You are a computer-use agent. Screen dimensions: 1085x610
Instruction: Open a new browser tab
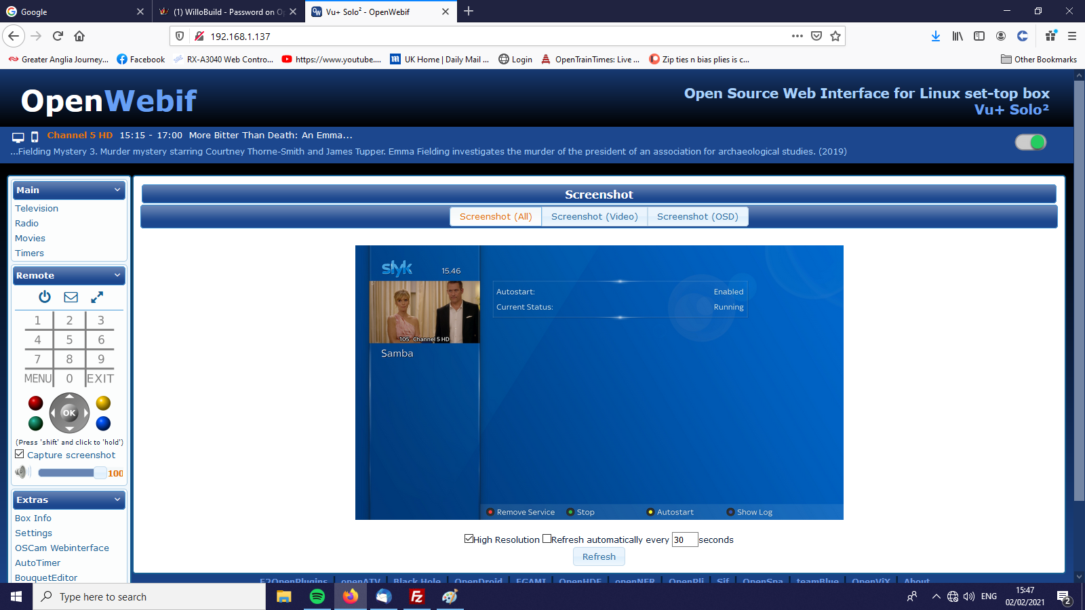pos(469,11)
